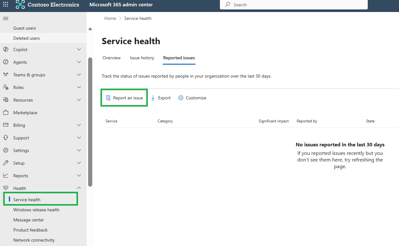Viewport: 399px width, 246px height.
Task: Sort by the Significant impact column header
Action: pos(274,121)
